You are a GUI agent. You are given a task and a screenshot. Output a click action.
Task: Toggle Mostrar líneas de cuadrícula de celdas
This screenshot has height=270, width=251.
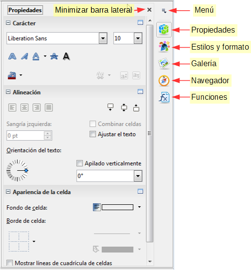[x=9, y=263]
